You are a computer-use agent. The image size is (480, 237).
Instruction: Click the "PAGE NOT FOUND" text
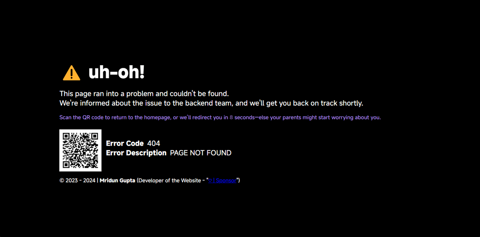(201, 153)
